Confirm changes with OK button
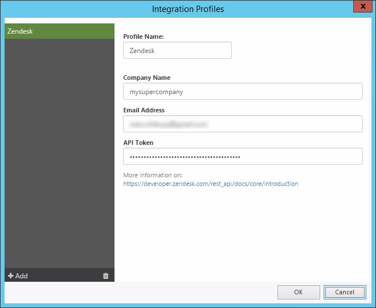376x308 pixels. 299,292
